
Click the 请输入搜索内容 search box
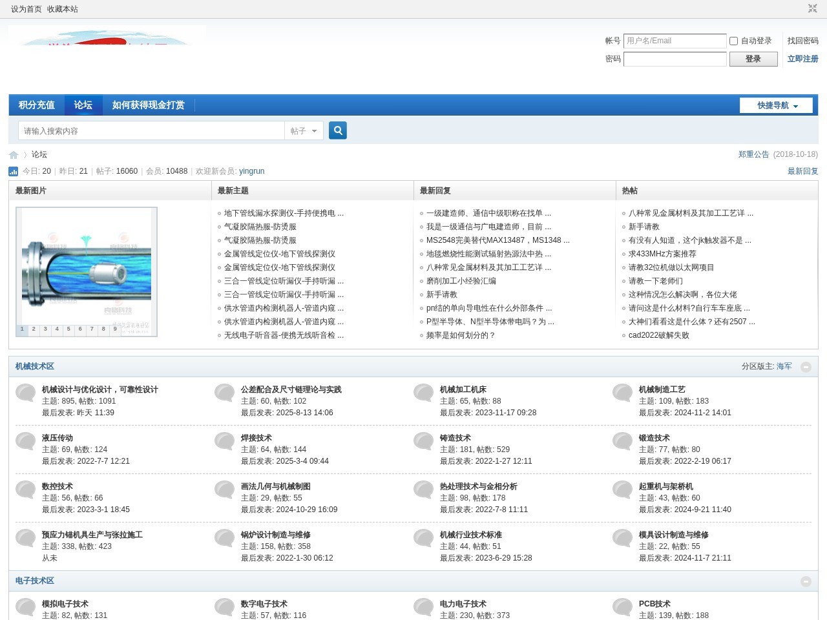click(151, 130)
